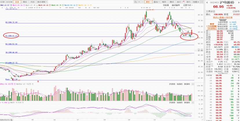Click 加指标 in the volume panel
This screenshot has width=240, height=121.
point(180,84)
